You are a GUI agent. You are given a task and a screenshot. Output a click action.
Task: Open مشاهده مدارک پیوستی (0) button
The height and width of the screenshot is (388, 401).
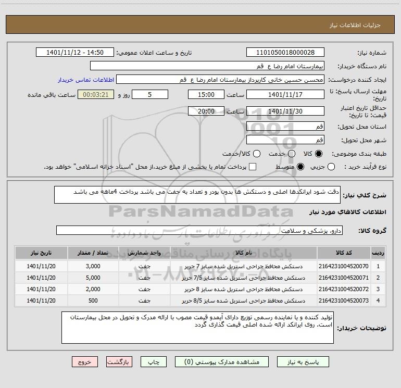coord(222,362)
